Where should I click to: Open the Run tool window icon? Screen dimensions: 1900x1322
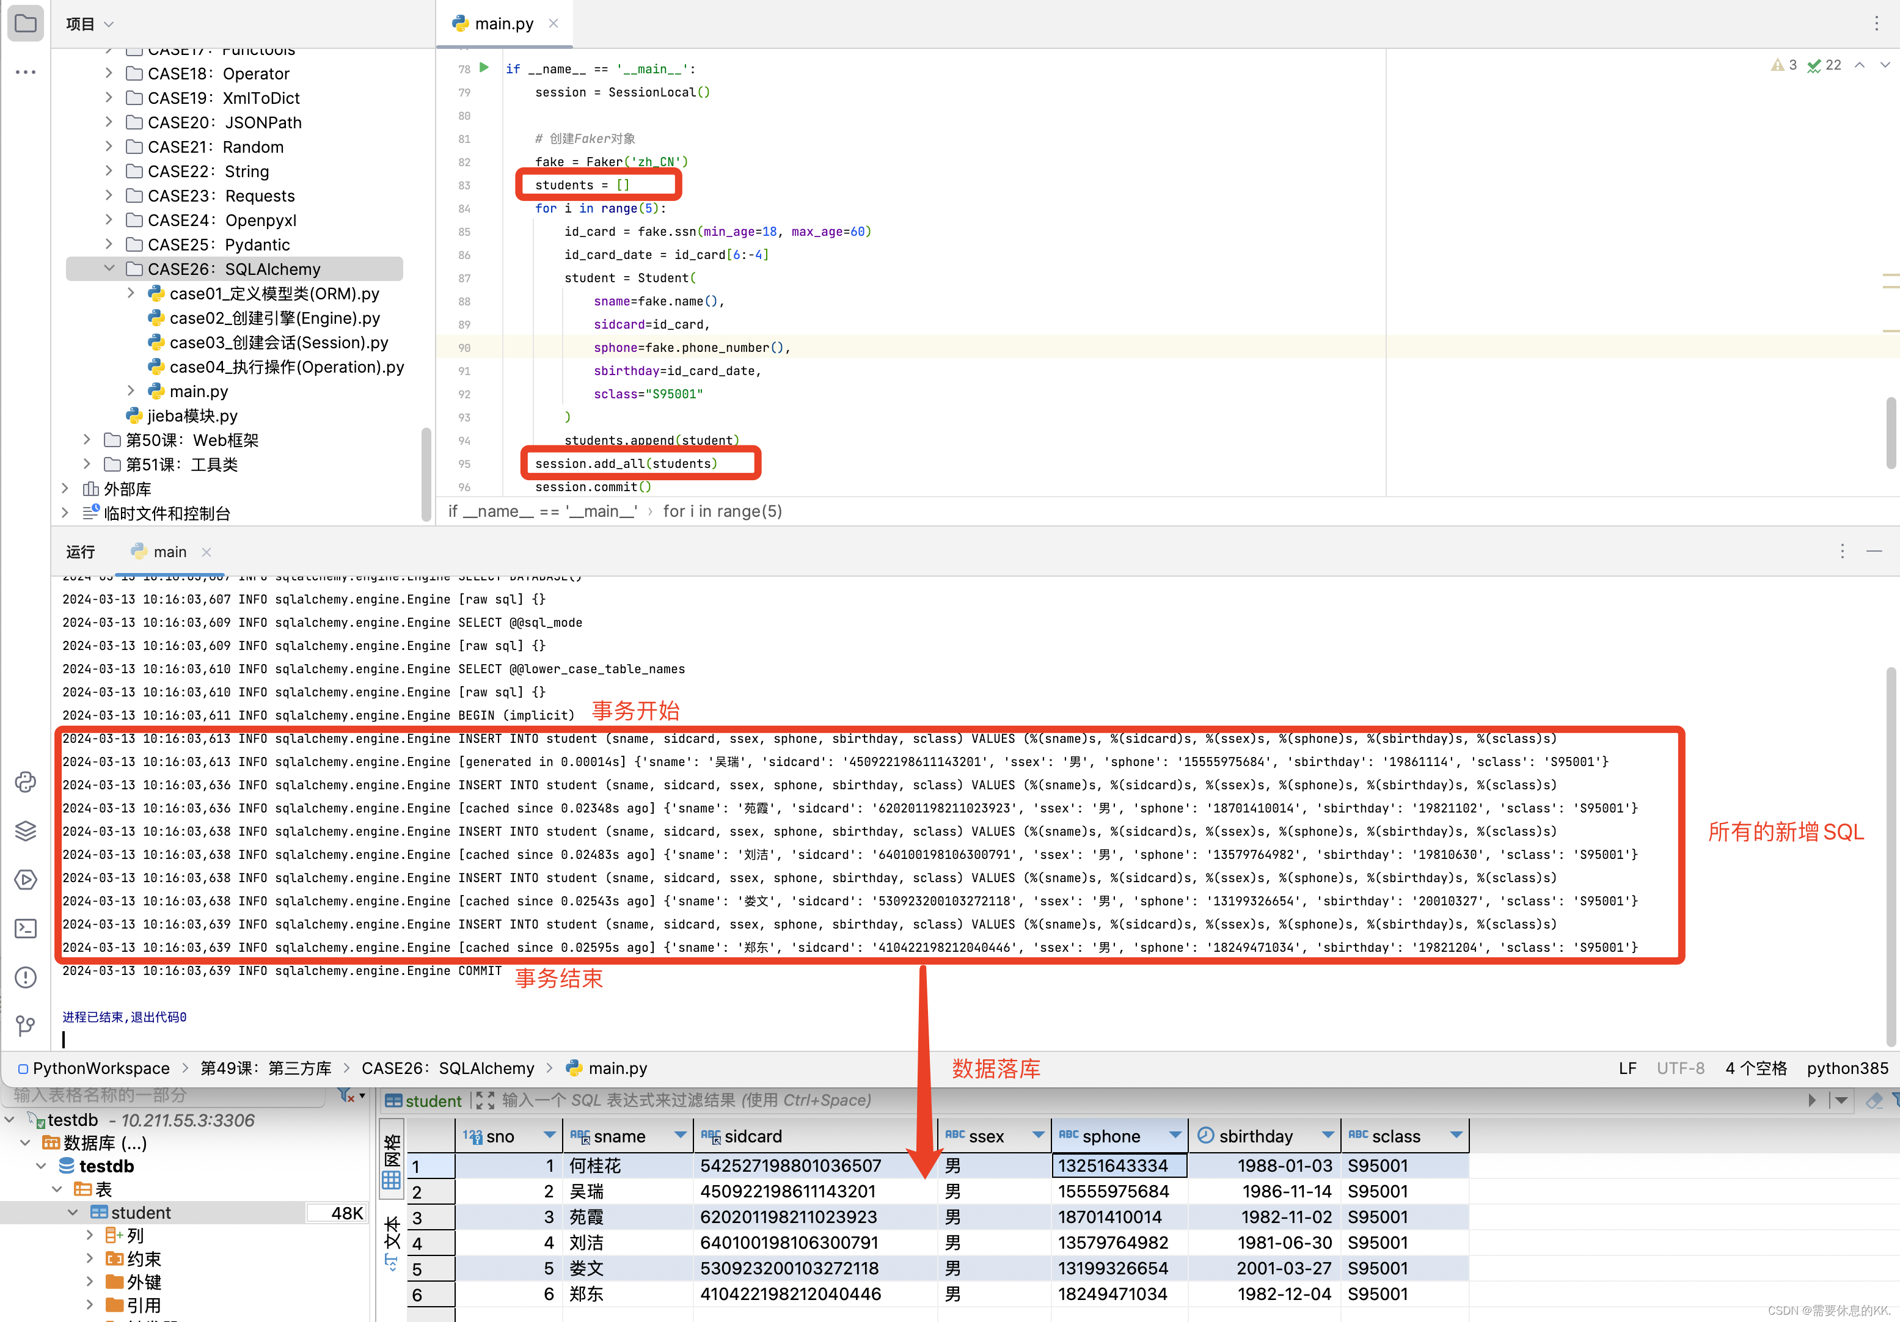tap(26, 880)
